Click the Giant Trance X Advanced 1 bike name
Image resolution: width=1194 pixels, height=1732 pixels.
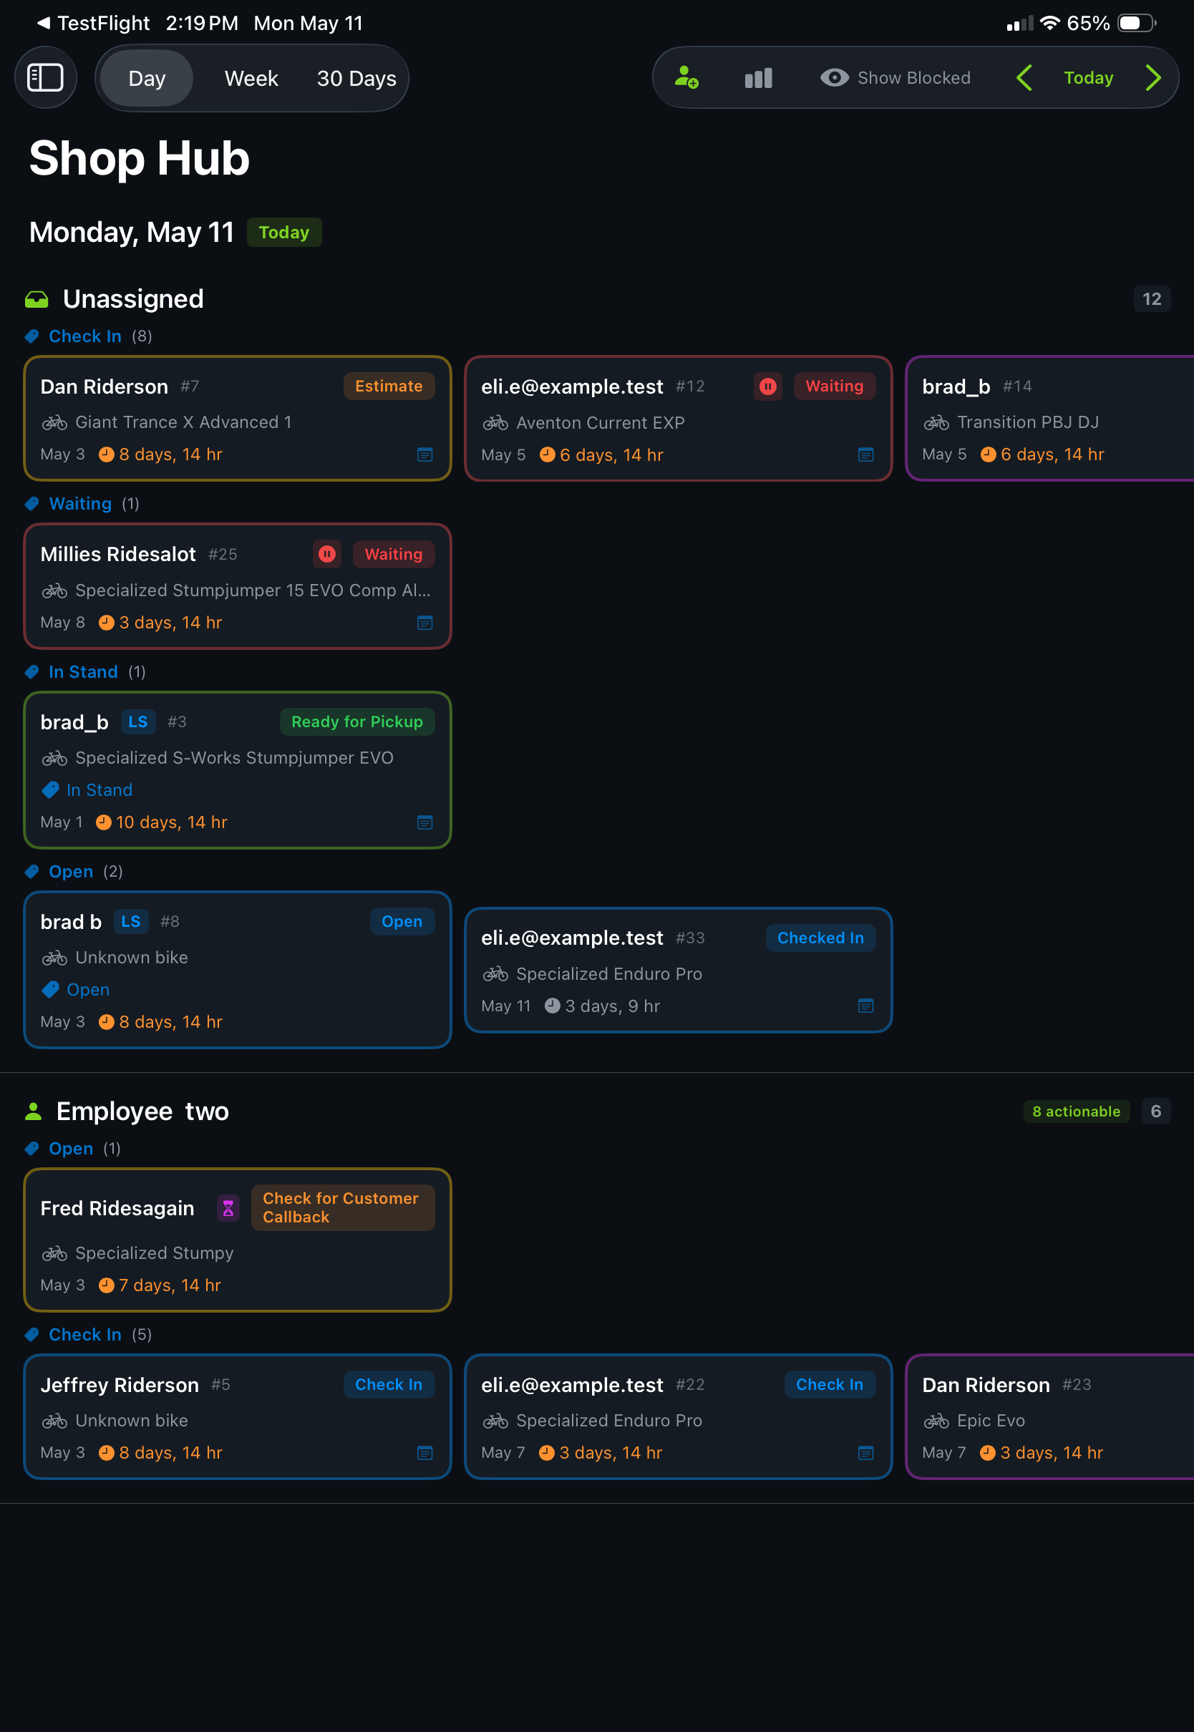pos(183,422)
